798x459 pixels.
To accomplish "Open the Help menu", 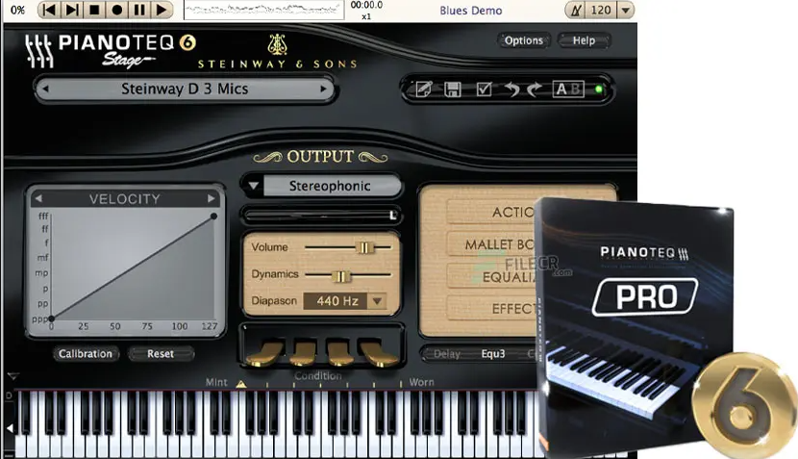I will (584, 40).
